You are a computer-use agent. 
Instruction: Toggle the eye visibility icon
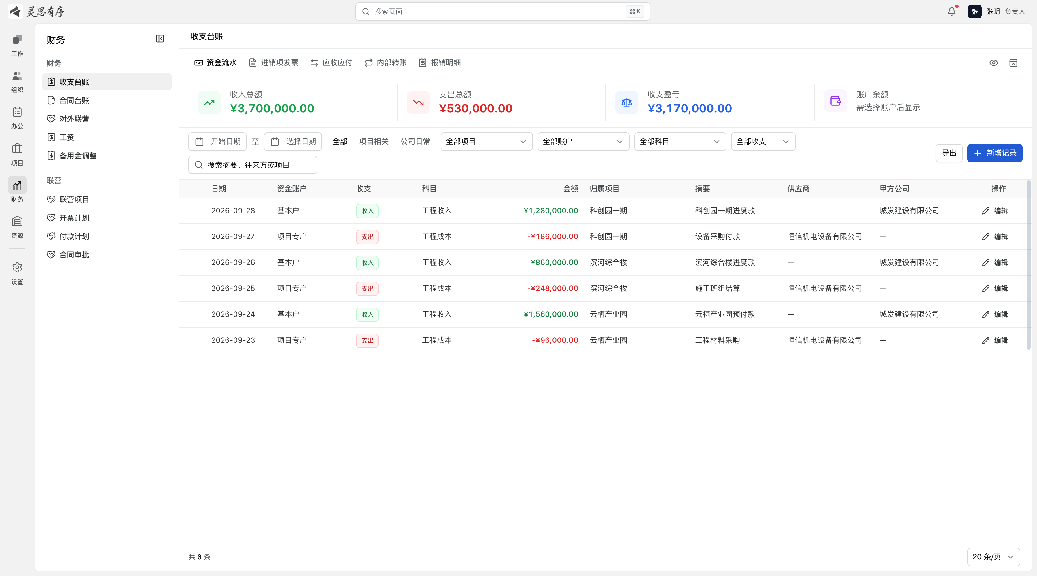994,63
